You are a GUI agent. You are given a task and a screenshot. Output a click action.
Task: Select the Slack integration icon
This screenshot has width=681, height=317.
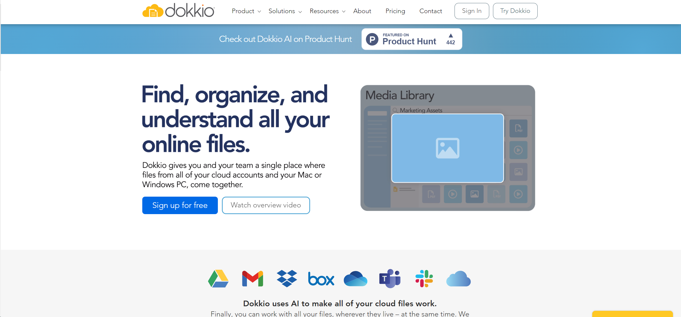pos(424,279)
